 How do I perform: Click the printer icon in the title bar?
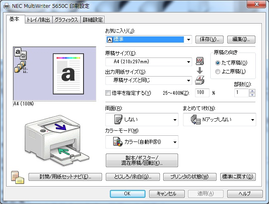tap(7, 6)
